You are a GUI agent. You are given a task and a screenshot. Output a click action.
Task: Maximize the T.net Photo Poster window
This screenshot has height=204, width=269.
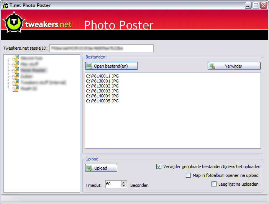pyautogui.click(x=256, y=5)
